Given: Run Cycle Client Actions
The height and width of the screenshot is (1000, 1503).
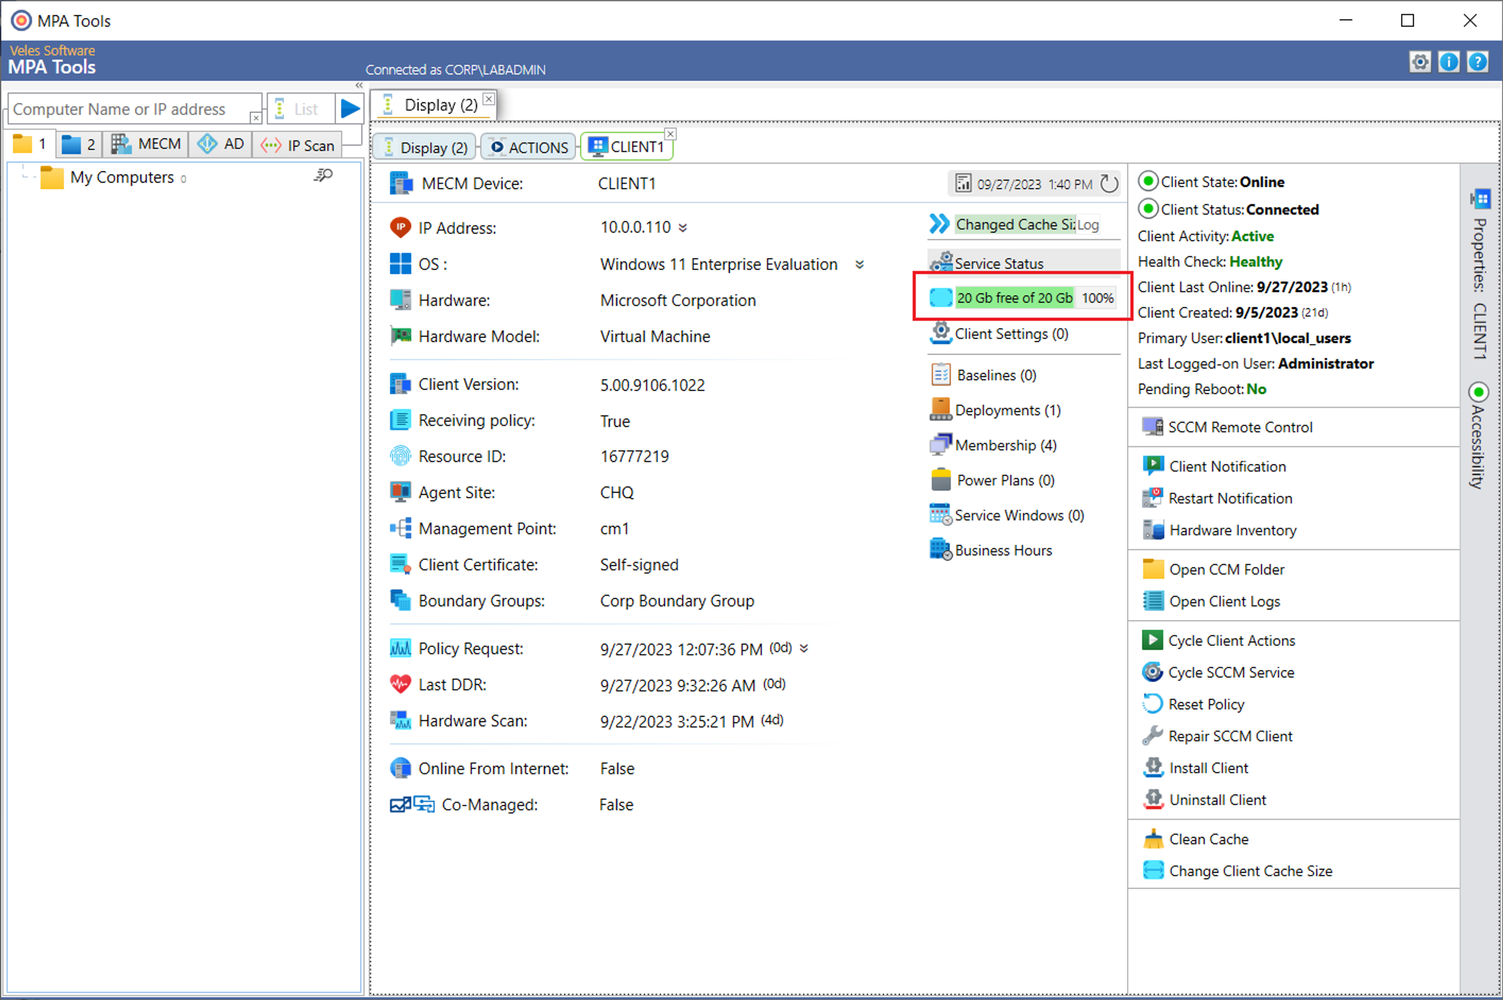Looking at the screenshot, I should click(x=1218, y=640).
